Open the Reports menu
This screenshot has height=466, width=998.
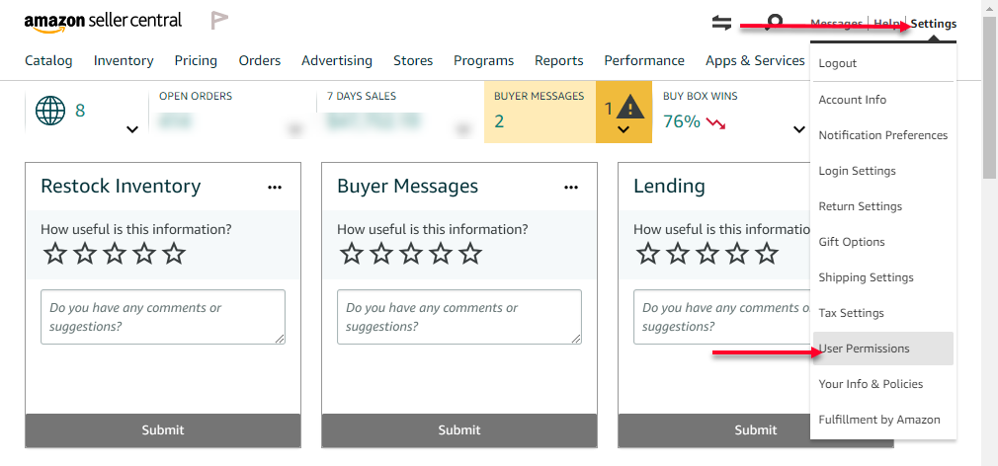[559, 60]
